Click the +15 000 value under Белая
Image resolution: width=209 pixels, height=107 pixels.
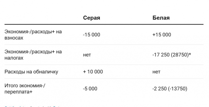161,35
